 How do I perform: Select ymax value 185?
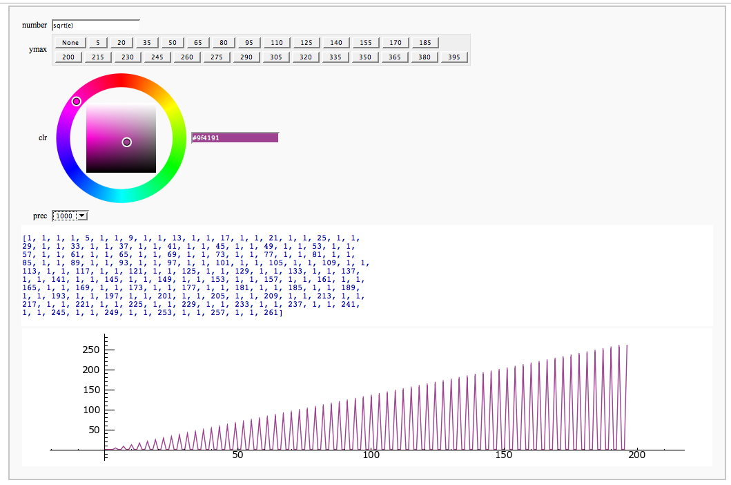(425, 43)
